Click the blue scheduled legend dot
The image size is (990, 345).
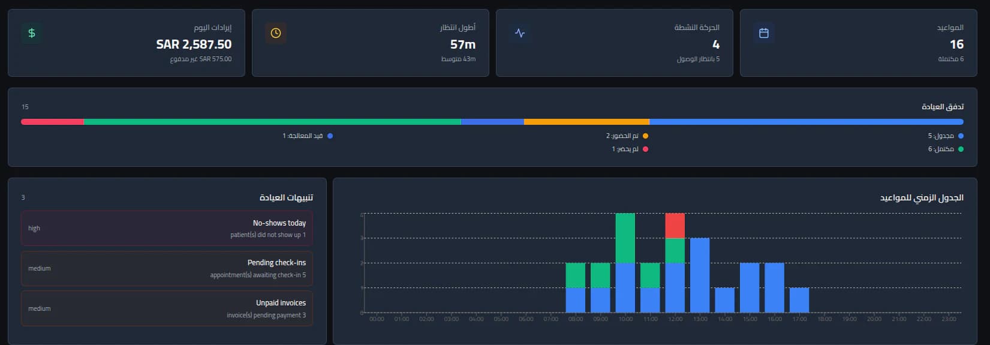click(961, 136)
